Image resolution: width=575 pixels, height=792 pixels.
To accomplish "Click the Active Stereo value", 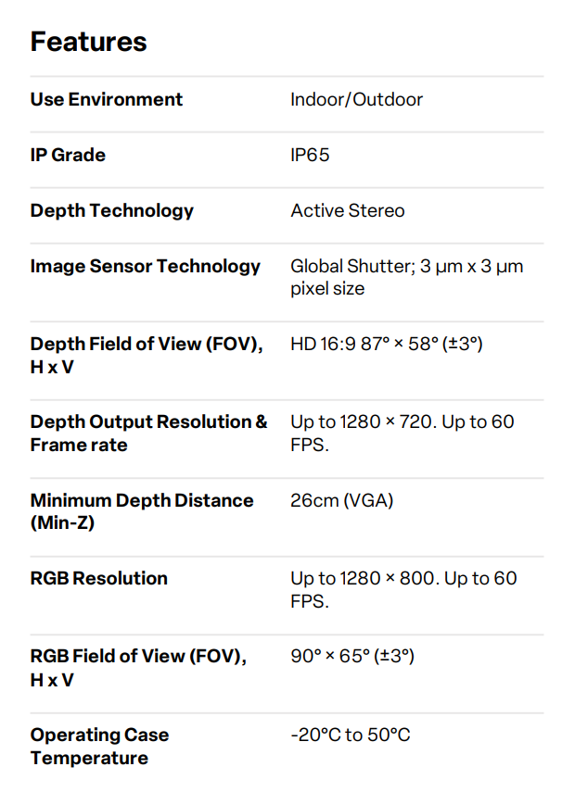I will pos(348,210).
